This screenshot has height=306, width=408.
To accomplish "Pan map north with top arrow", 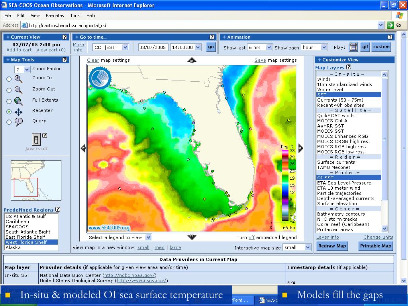I will (x=192, y=60).
